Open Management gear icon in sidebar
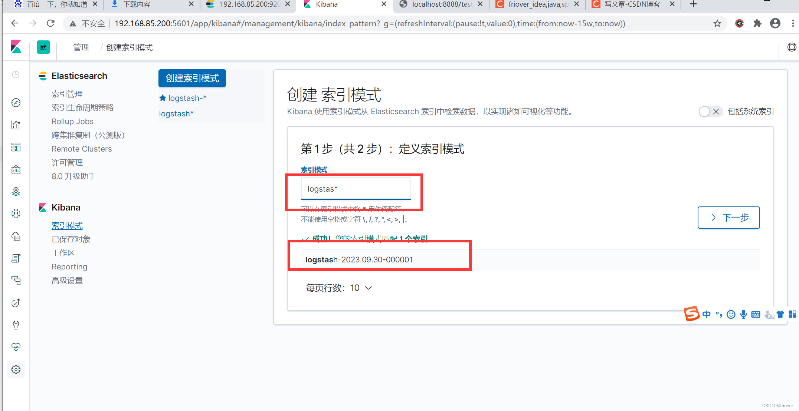Image resolution: width=799 pixels, height=411 pixels. click(16, 369)
